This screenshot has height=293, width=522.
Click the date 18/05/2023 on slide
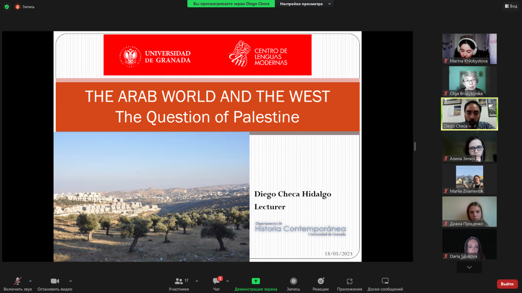point(339,254)
